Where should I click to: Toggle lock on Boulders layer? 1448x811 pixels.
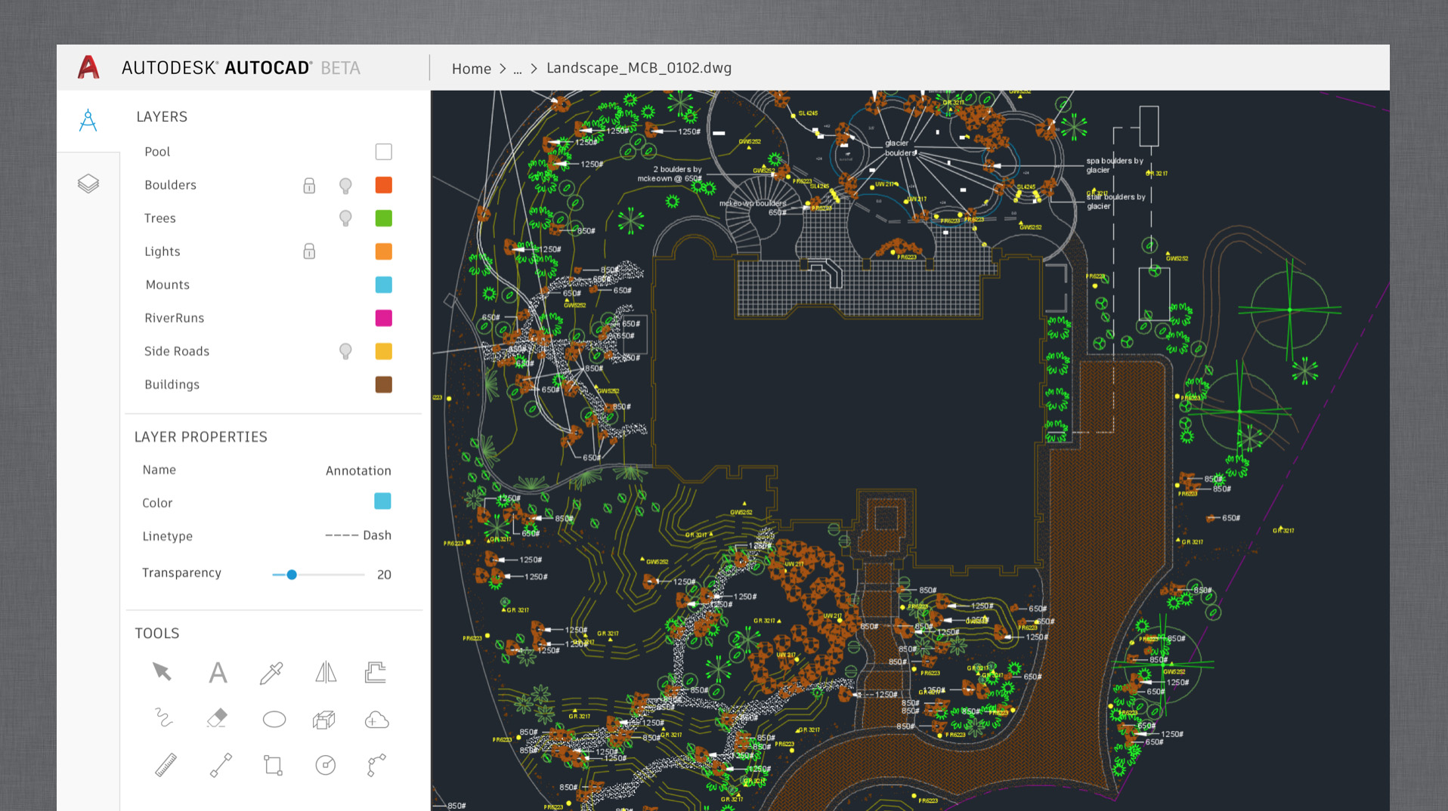pos(309,185)
